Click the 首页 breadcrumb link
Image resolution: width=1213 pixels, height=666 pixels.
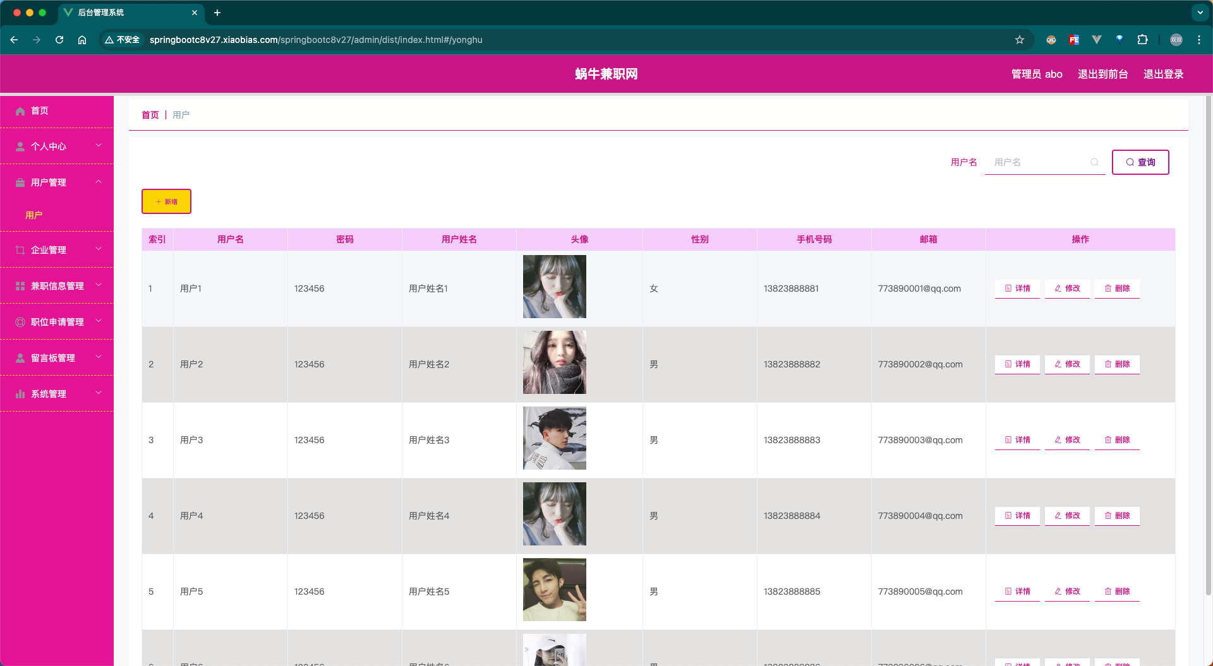click(150, 115)
